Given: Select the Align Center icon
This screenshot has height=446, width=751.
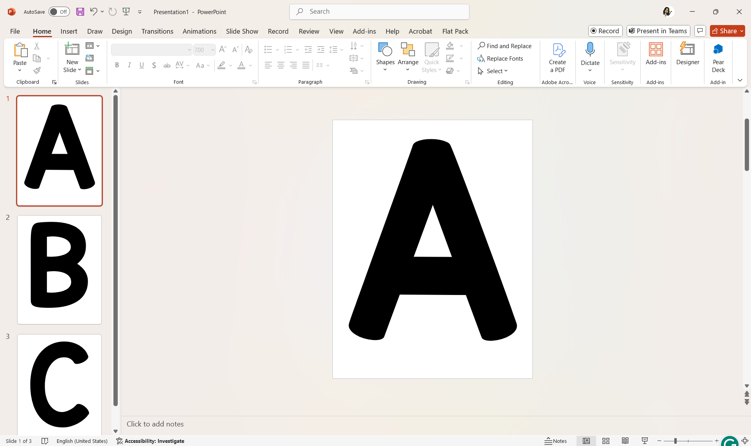Looking at the screenshot, I should (281, 65).
